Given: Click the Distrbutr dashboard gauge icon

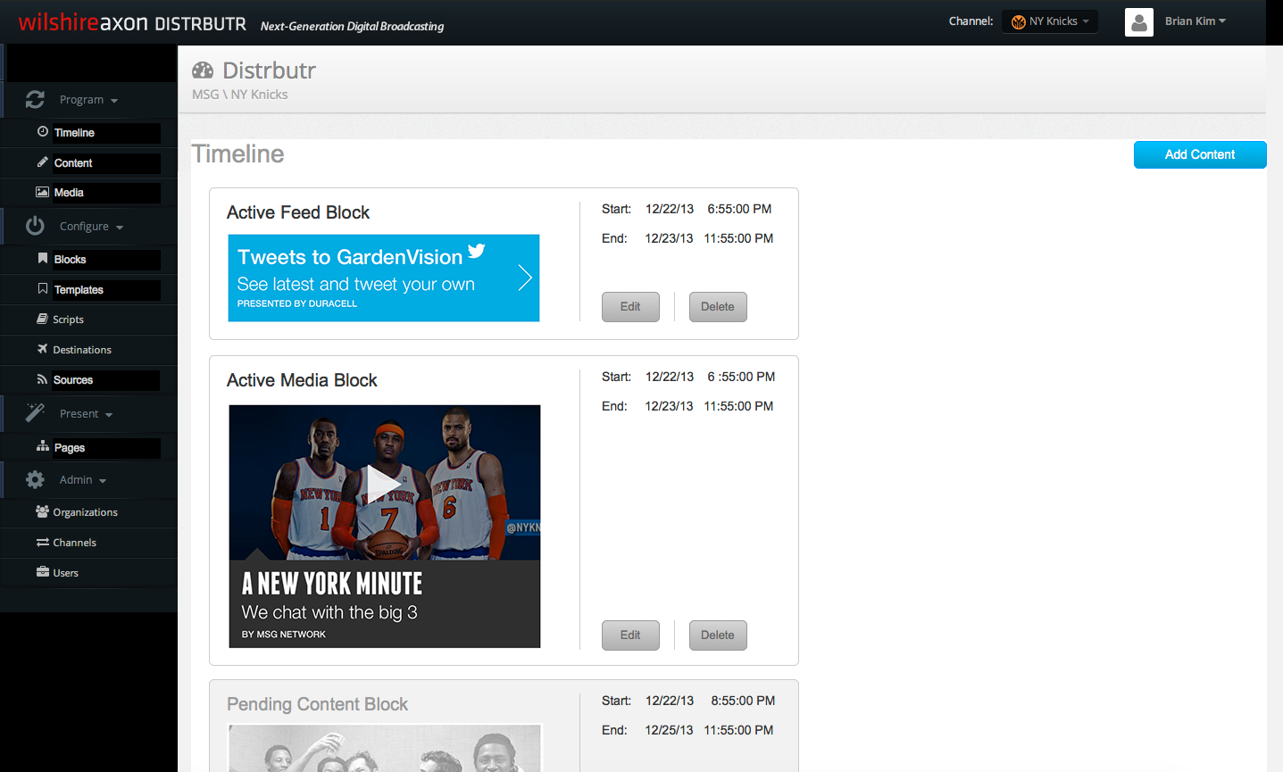Looking at the screenshot, I should pos(203,70).
